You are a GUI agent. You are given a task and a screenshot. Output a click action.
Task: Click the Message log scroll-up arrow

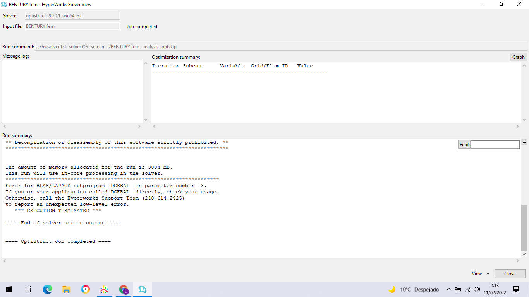[146, 63]
